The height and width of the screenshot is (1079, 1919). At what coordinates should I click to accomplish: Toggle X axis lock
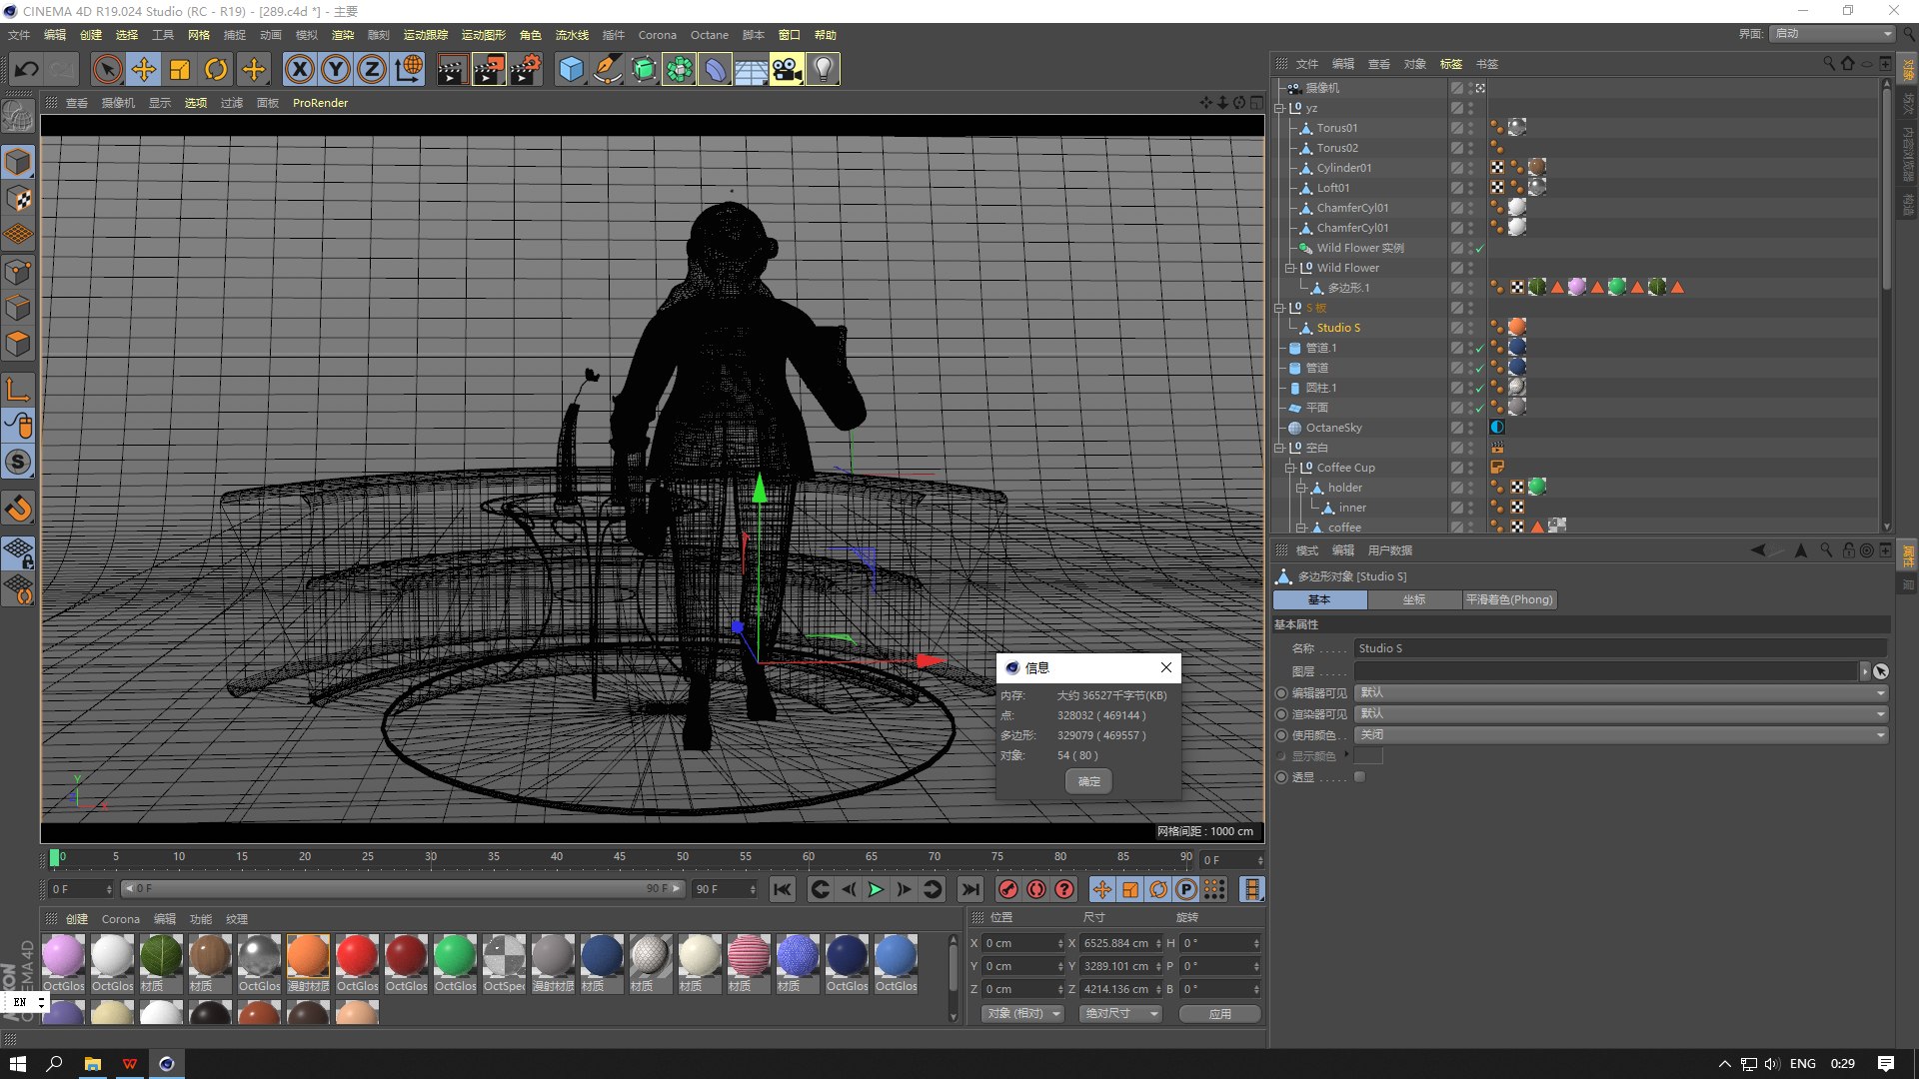click(x=299, y=69)
